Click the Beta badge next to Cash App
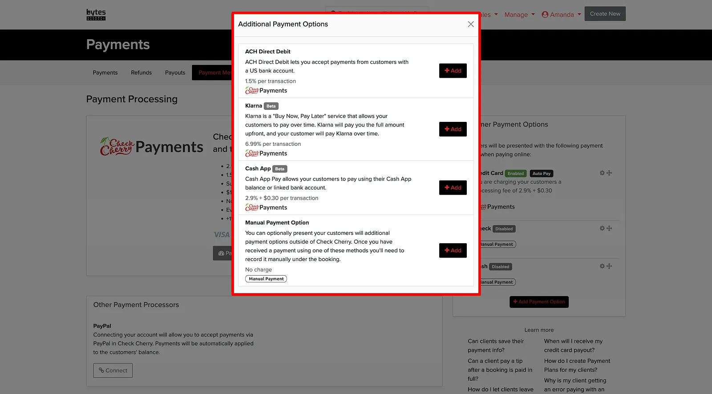Screen dimensions: 712x394 pos(280,169)
